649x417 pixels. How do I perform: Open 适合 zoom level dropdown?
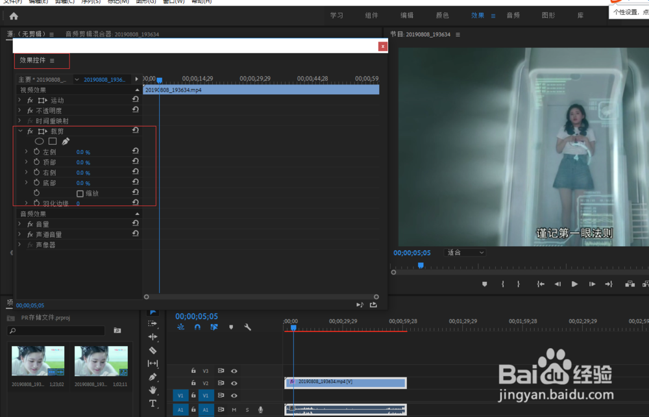(465, 252)
